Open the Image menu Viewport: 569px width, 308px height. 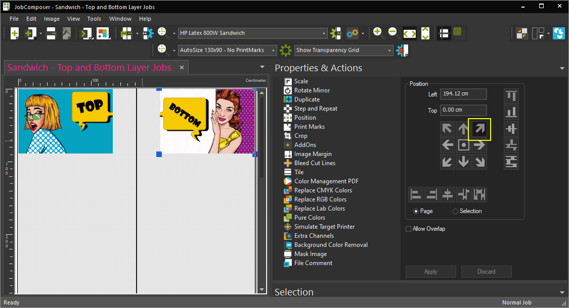click(52, 19)
